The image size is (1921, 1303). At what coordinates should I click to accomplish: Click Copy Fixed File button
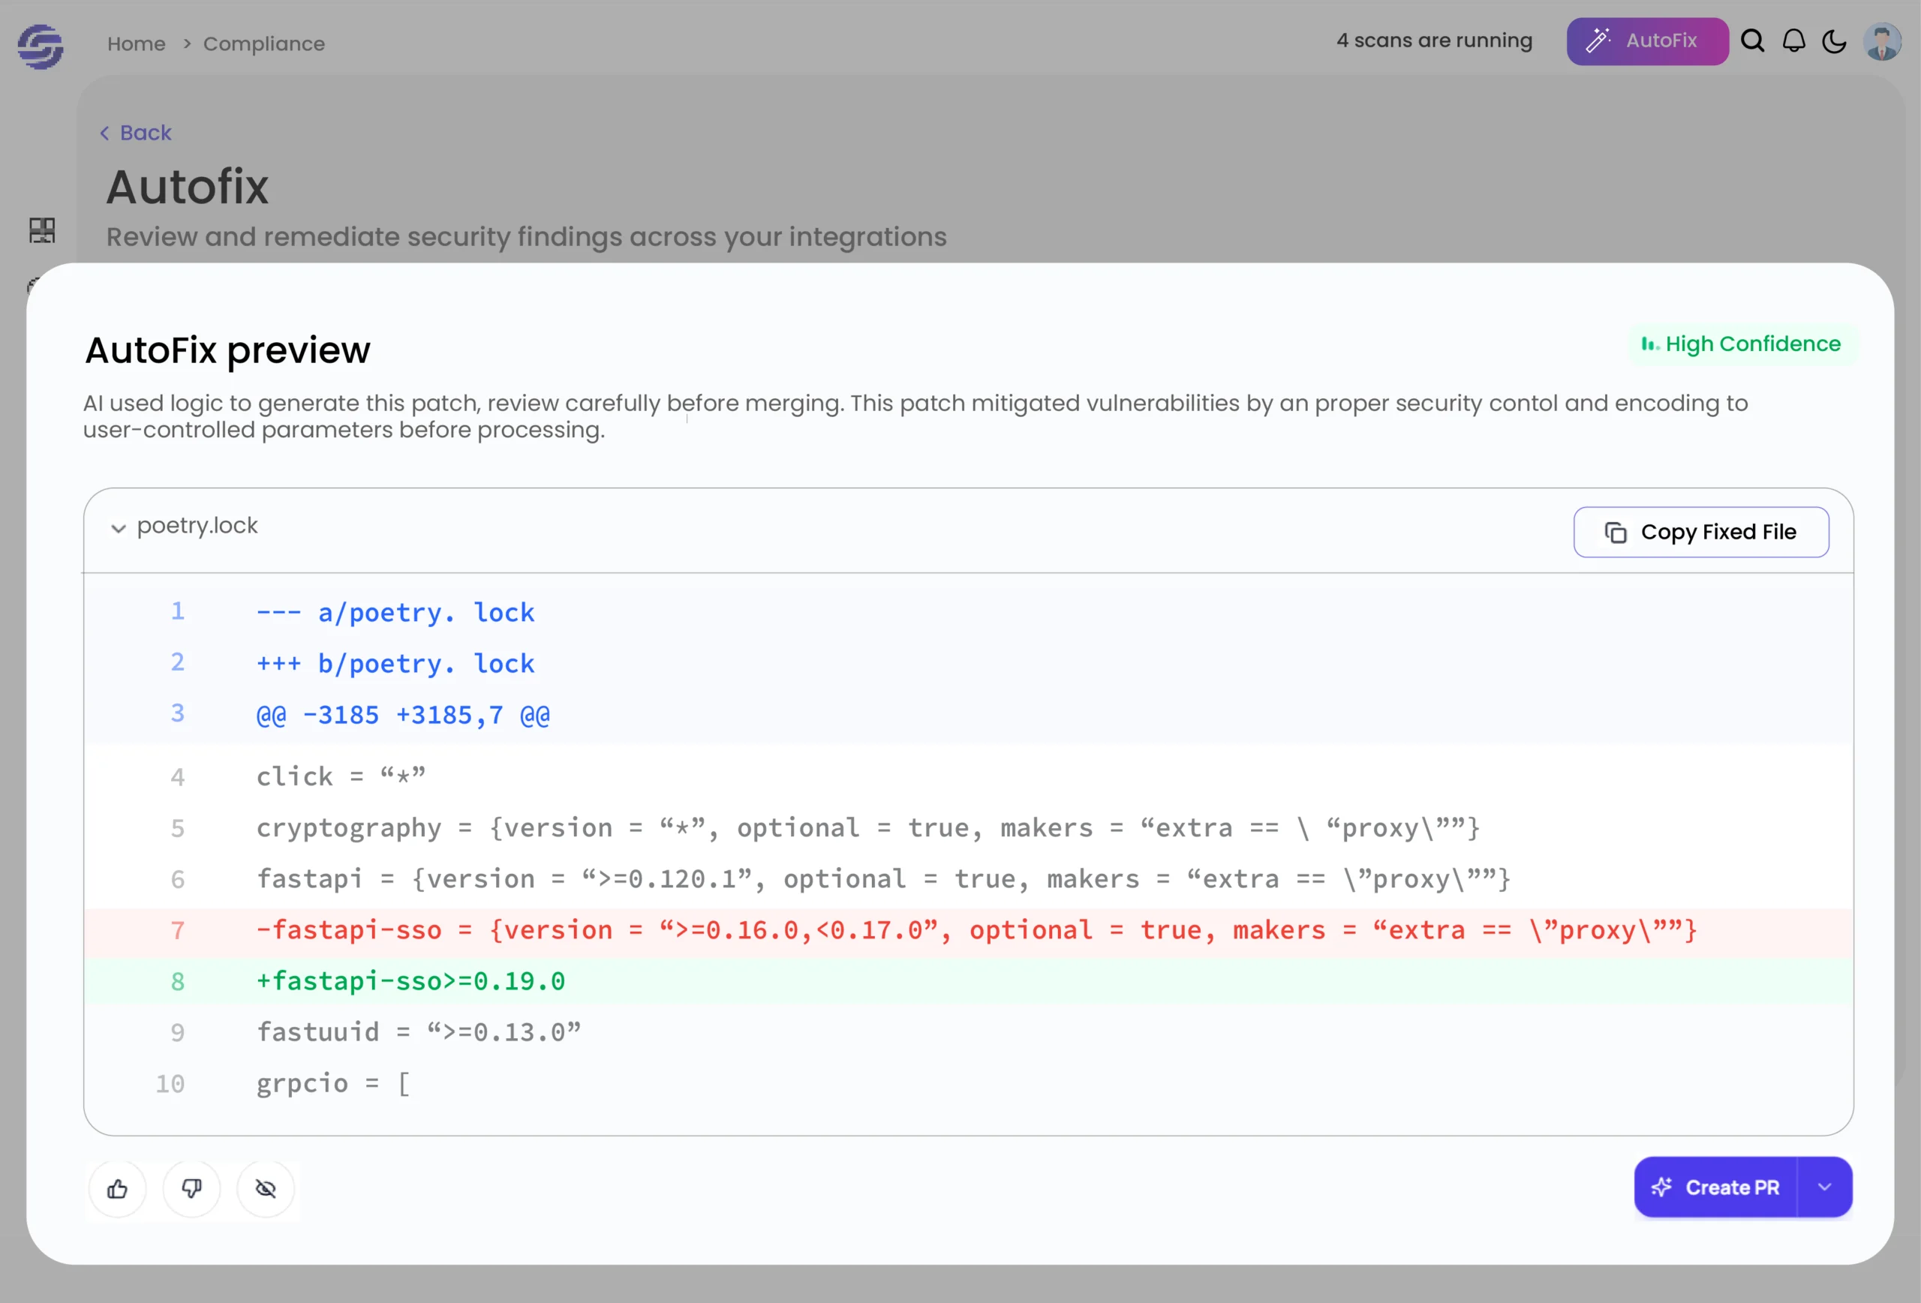pos(1701,532)
